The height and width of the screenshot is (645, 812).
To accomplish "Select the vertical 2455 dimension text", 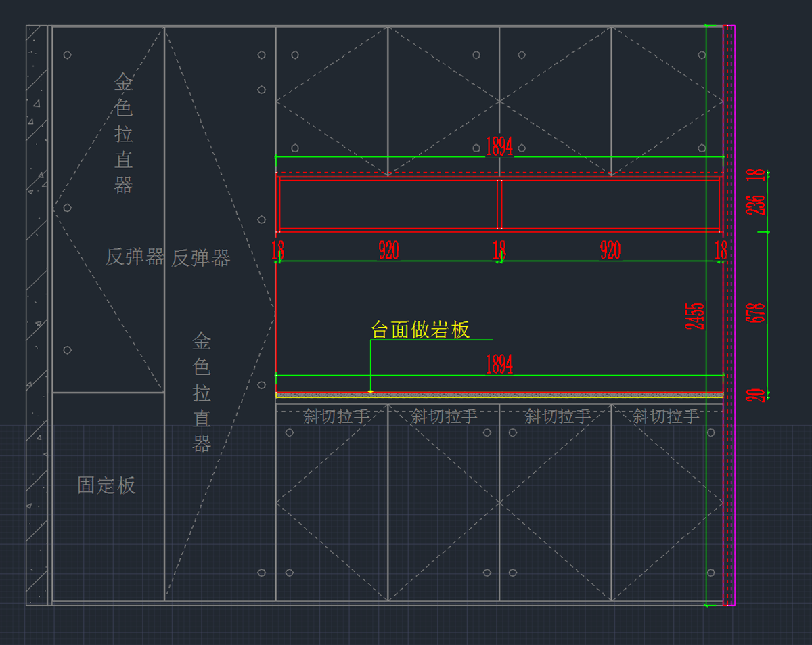I will [696, 316].
